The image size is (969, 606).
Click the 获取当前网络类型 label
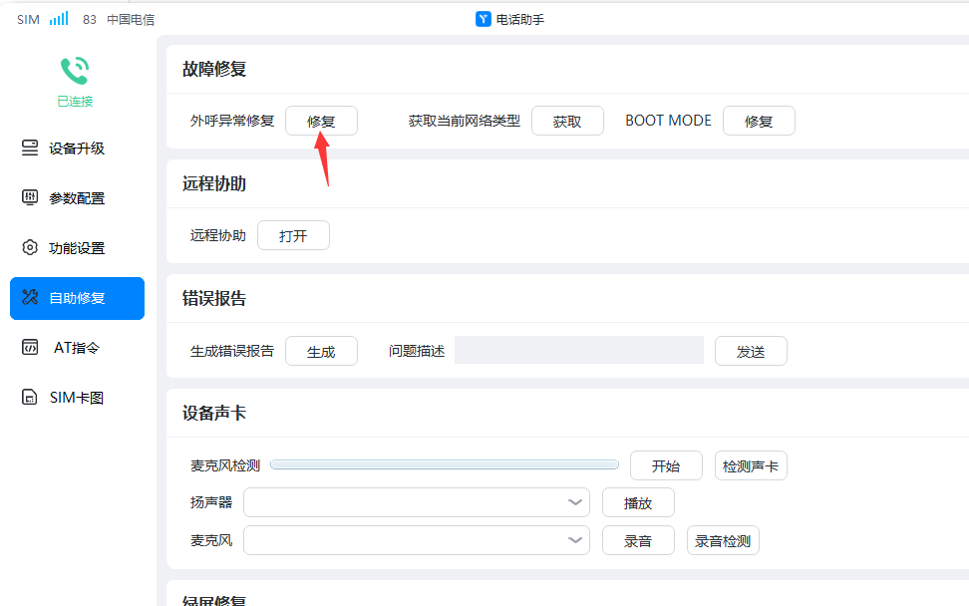click(x=465, y=121)
